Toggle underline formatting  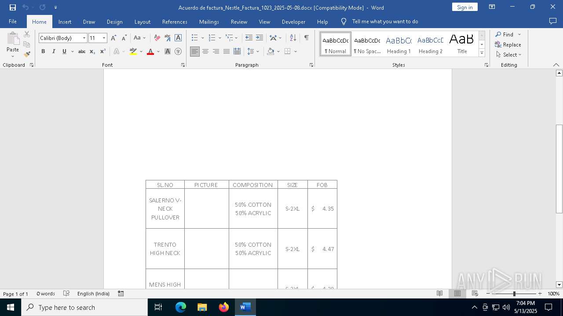(x=64, y=51)
